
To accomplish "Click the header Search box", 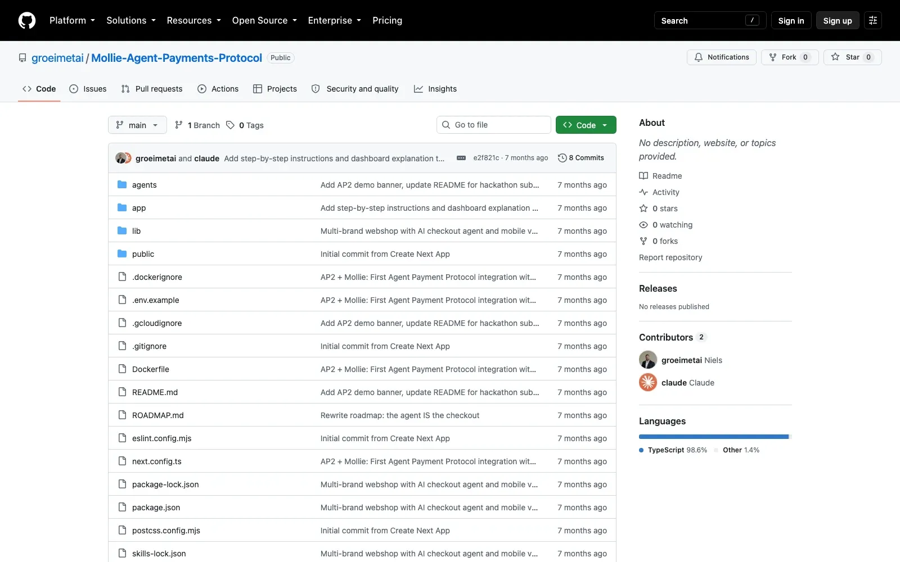I will (x=710, y=20).
